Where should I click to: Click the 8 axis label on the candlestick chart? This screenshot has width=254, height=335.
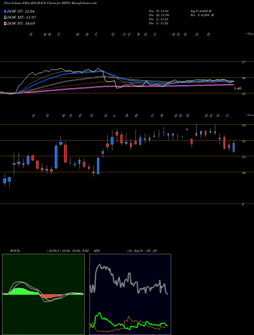243,205
